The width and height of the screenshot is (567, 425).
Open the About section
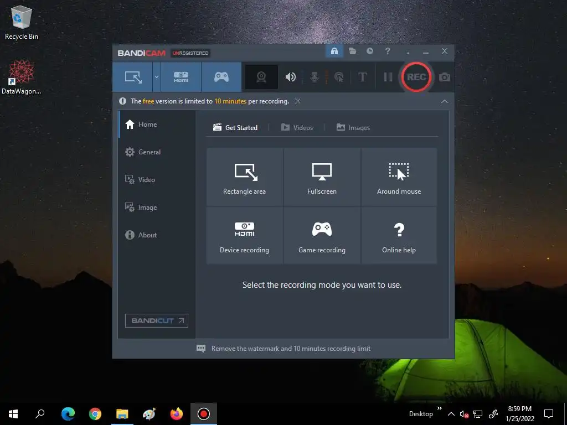point(157,235)
